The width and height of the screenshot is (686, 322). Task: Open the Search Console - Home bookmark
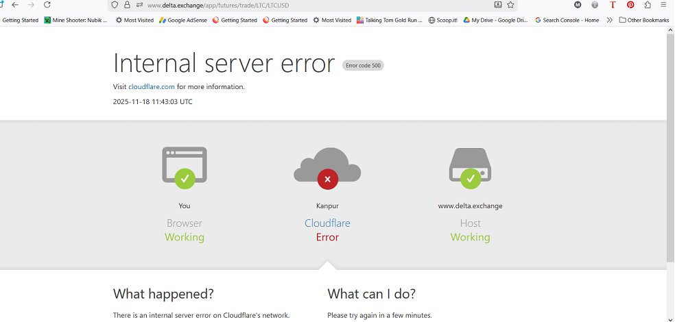coord(567,20)
